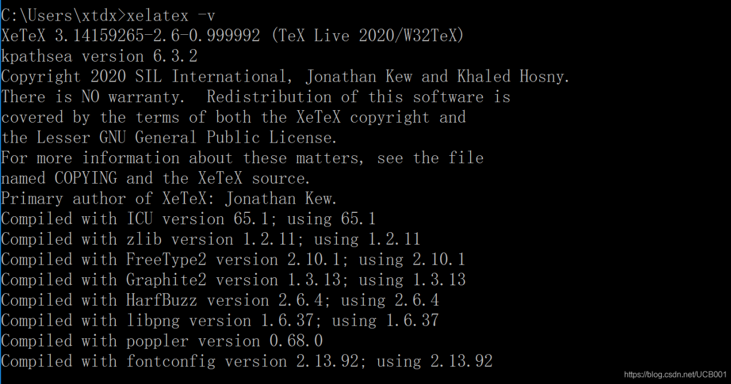Click the HarfBuzz version 2.6.4 line
This screenshot has height=384, width=731.
220,300
